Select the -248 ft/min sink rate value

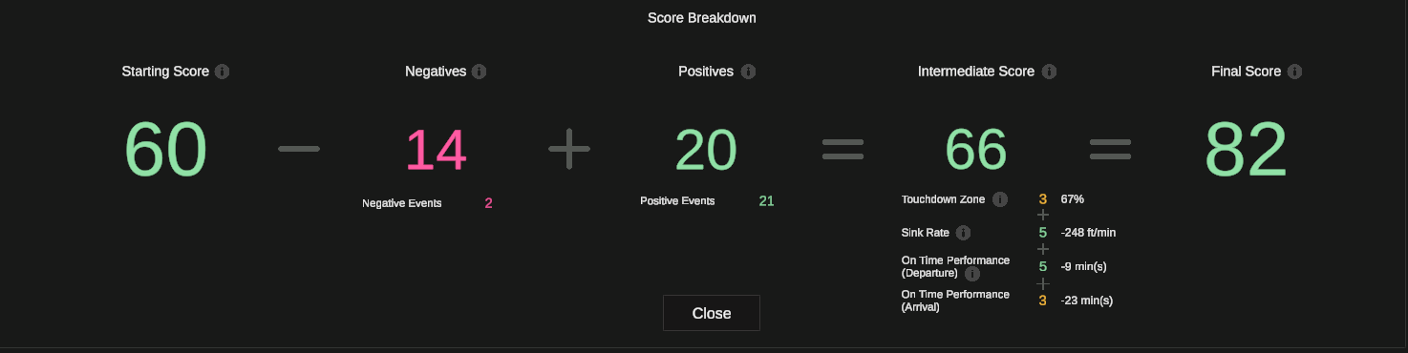point(1088,233)
